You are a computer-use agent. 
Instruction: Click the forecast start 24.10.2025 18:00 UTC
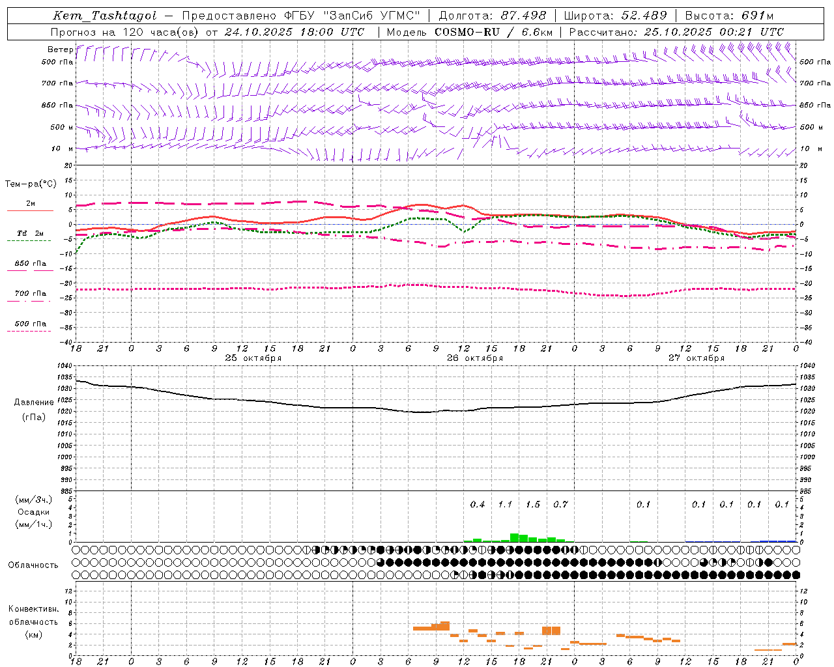(295, 32)
